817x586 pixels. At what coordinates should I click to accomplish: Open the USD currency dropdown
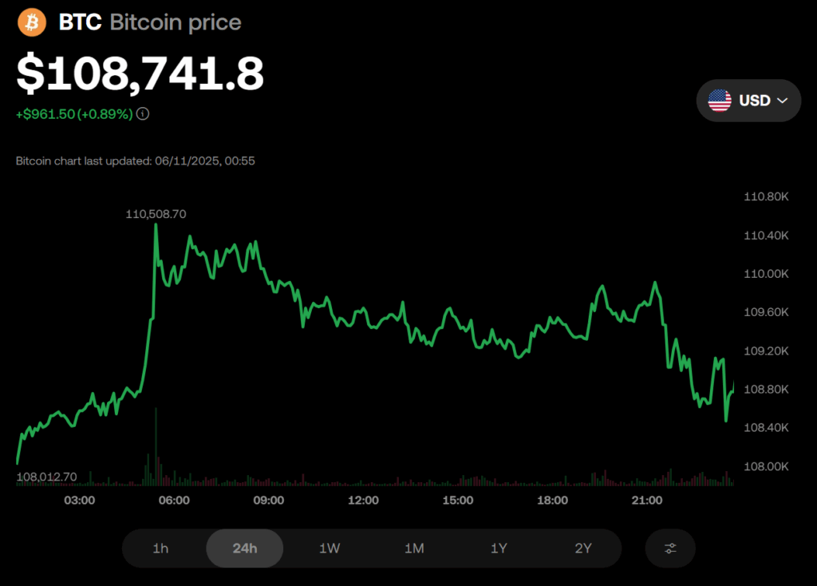748,101
